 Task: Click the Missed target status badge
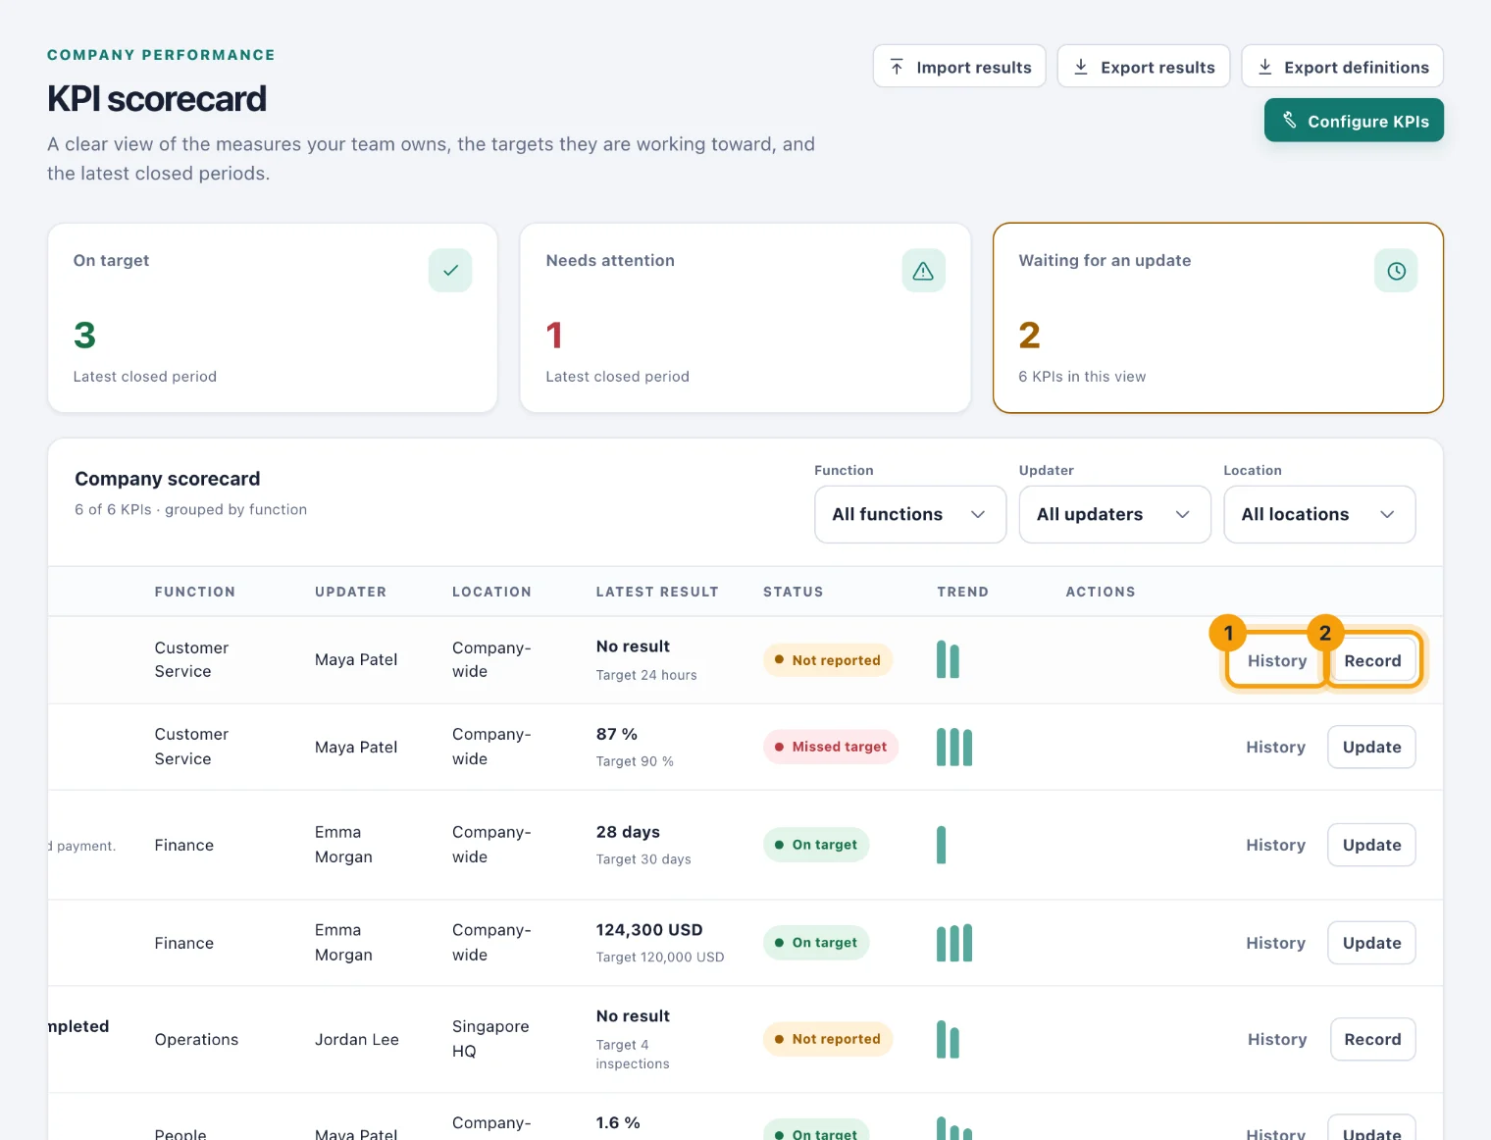click(x=831, y=747)
